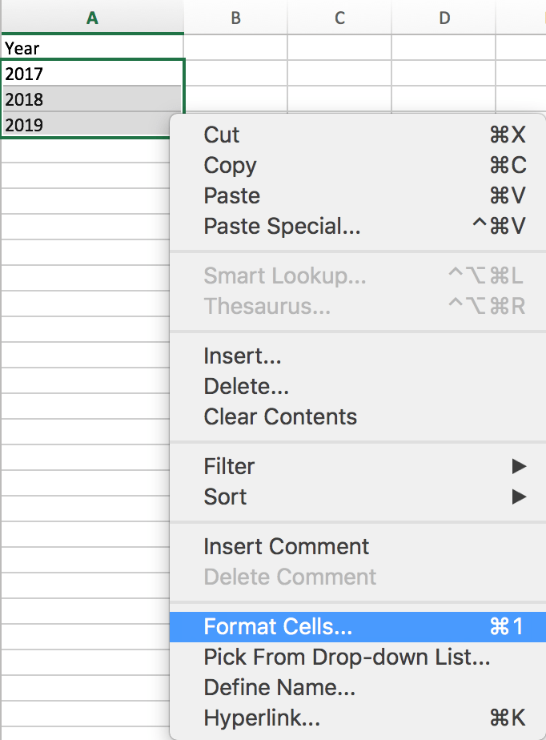546x740 pixels.
Task: Click Clear Contents to empty selected cells
Action: (280, 416)
